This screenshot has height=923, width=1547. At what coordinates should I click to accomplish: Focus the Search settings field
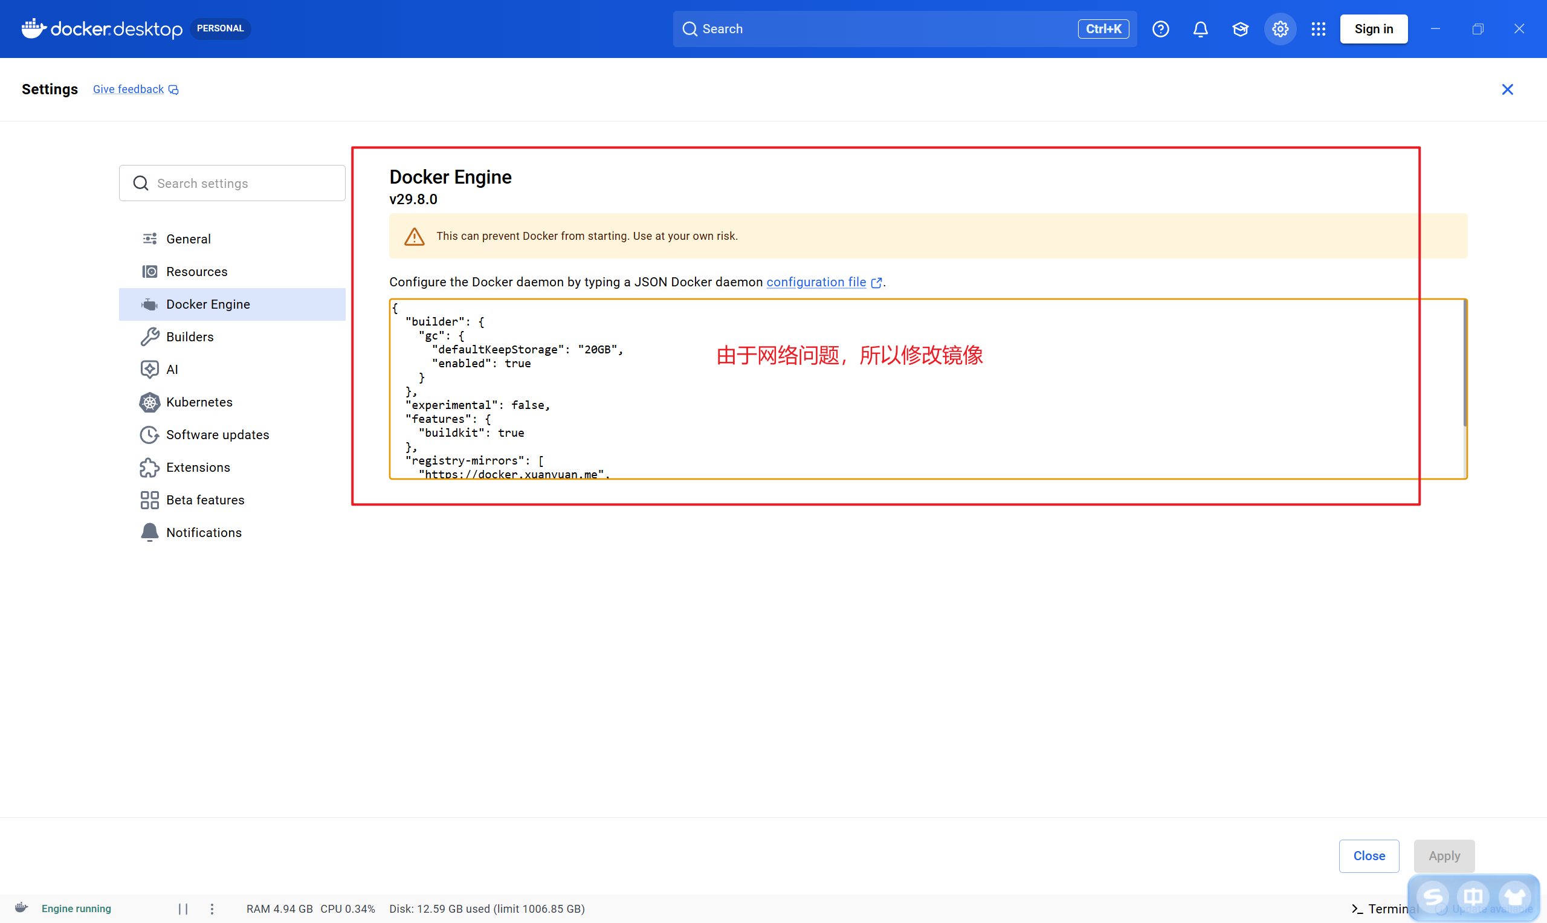[x=232, y=183]
